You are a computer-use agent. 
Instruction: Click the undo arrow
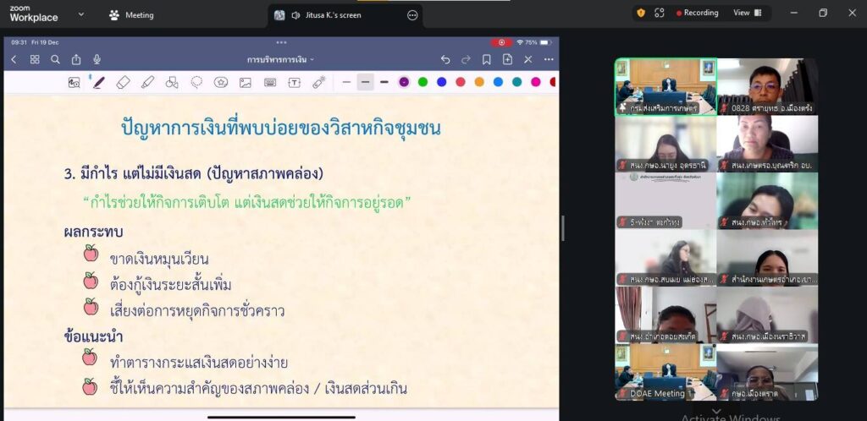point(445,59)
